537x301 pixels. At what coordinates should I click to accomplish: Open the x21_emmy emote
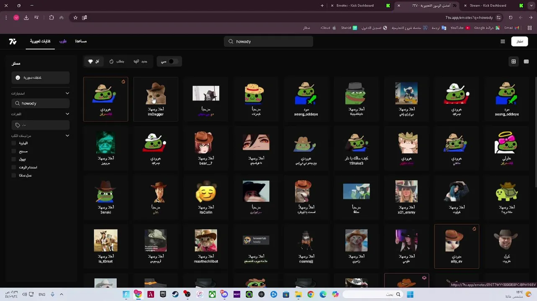click(x=406, y=197)
